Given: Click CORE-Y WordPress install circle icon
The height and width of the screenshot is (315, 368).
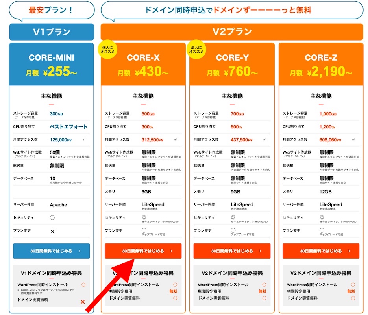Looking at the screenshot, I should [x=264, y=285].
